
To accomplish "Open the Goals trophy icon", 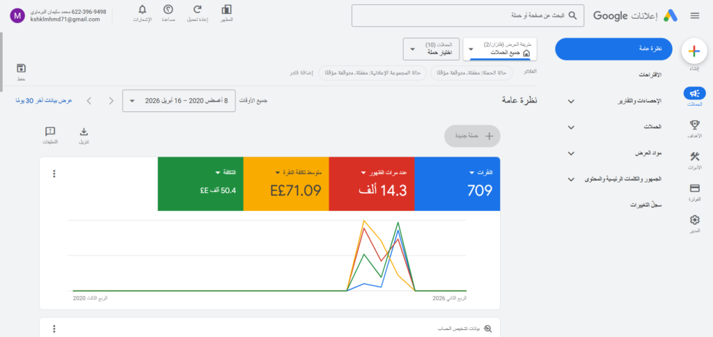I will [694, 125].
